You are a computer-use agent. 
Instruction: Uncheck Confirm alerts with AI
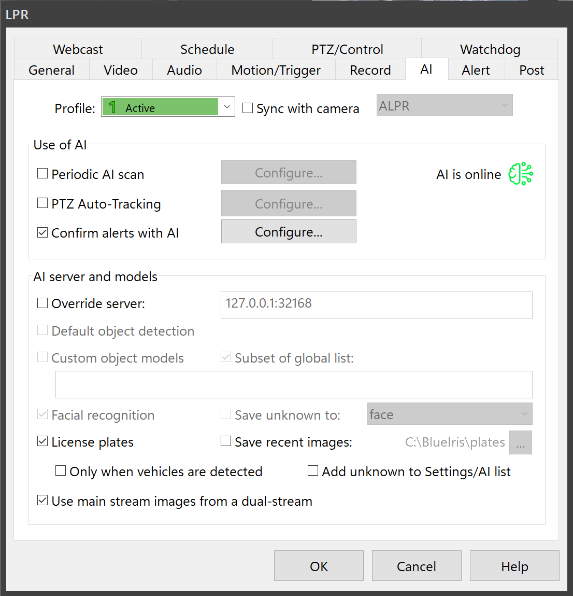tap(42, 233)
